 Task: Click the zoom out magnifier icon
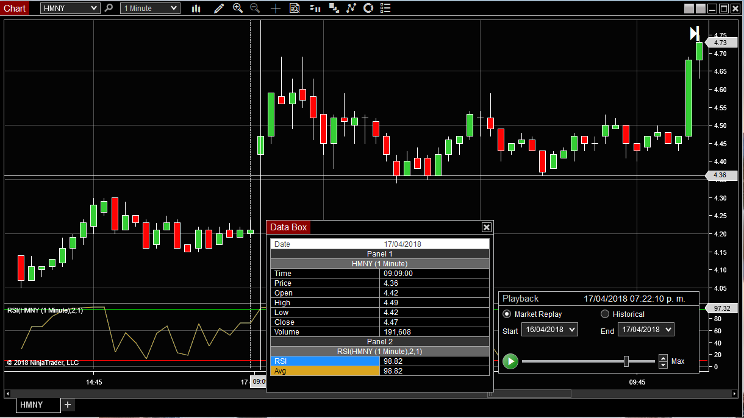click(255, 9)
